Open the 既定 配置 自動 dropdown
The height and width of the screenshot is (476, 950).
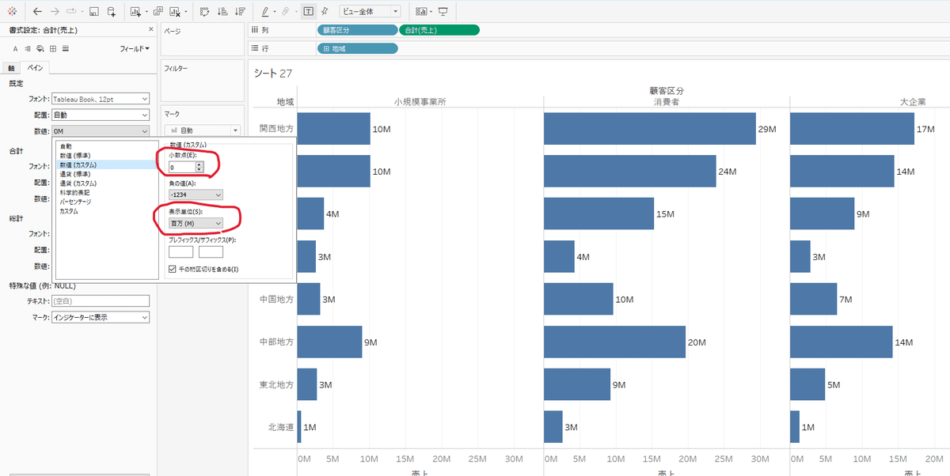tap(100, 115)
